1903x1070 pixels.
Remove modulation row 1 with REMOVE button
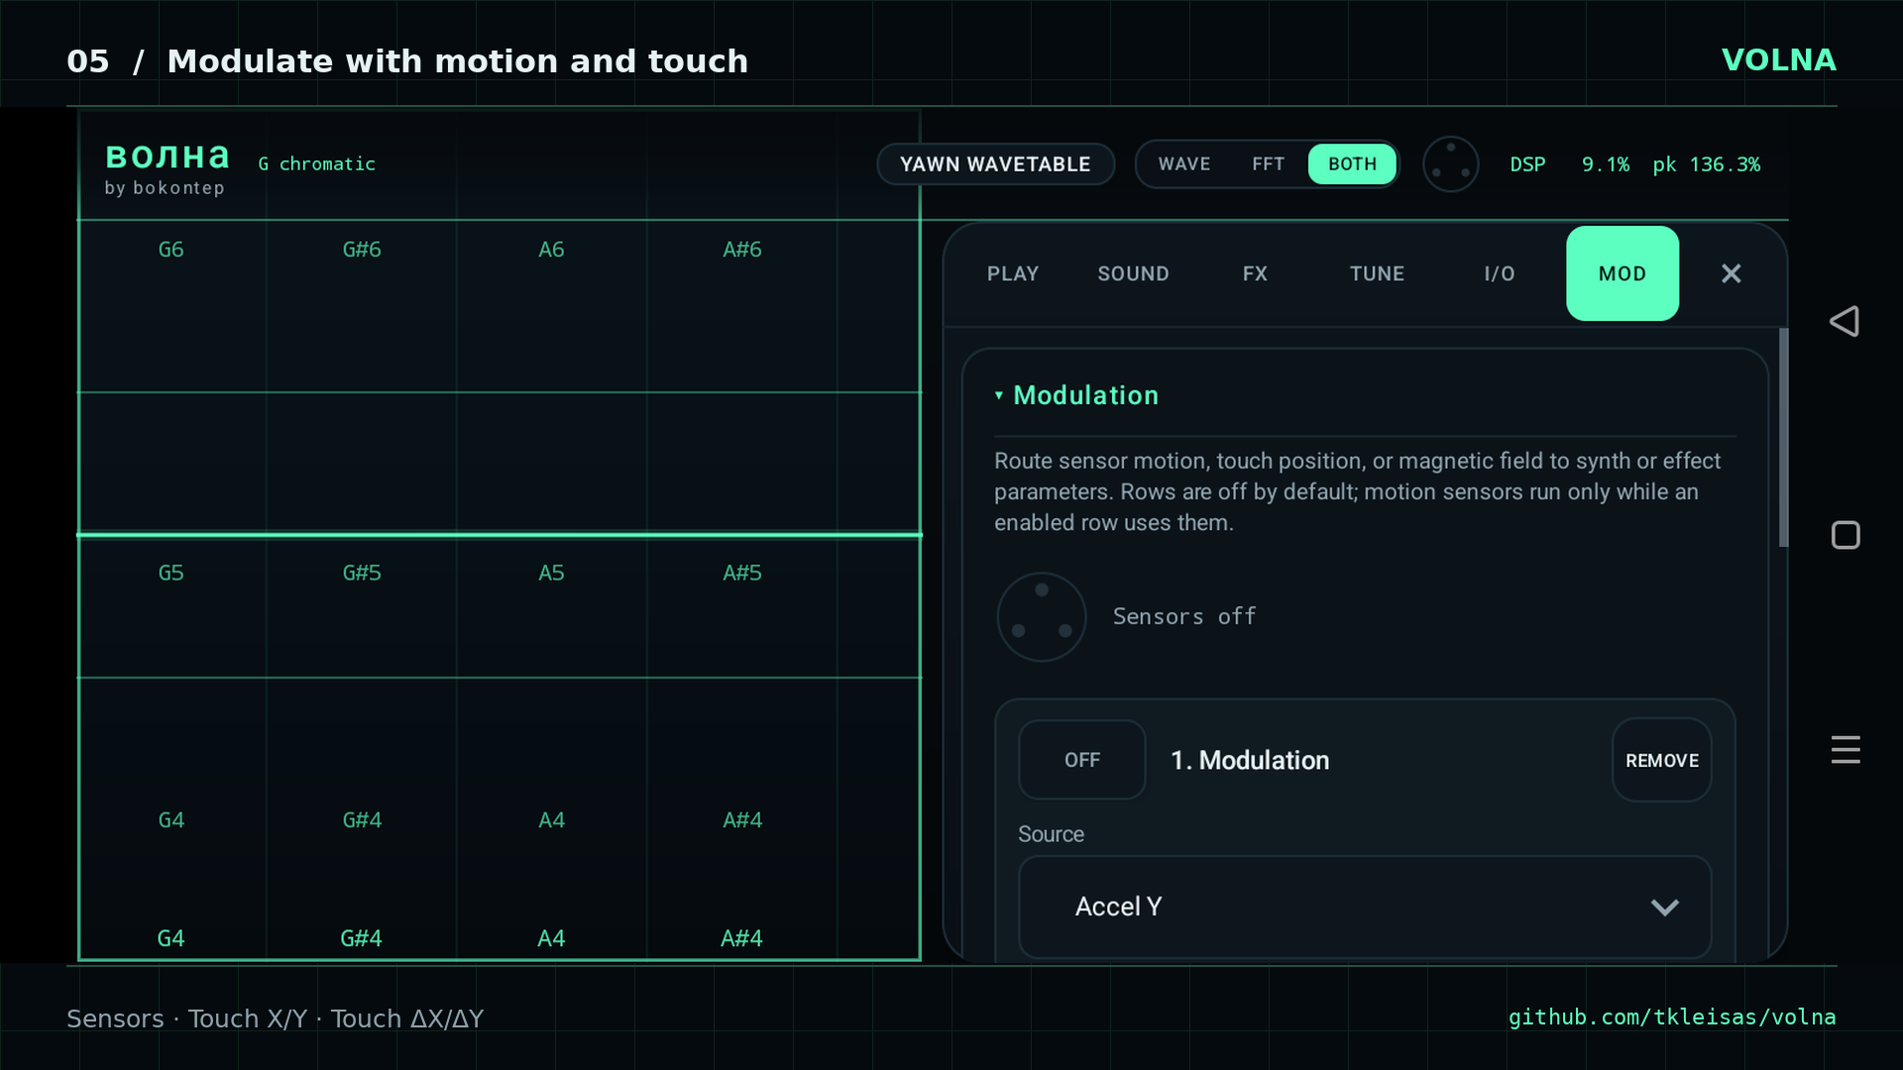(x=1661, y=760)
